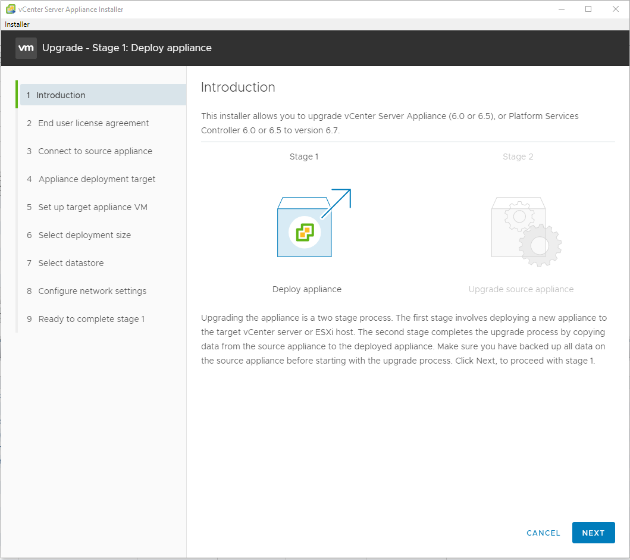Open the Installer menu
The image size is (630, 560).
coord(17,24)
